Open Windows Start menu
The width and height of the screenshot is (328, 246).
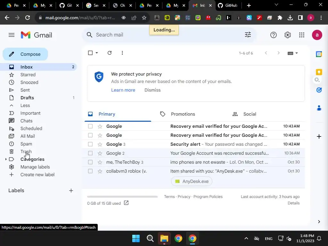click(136, 238)
